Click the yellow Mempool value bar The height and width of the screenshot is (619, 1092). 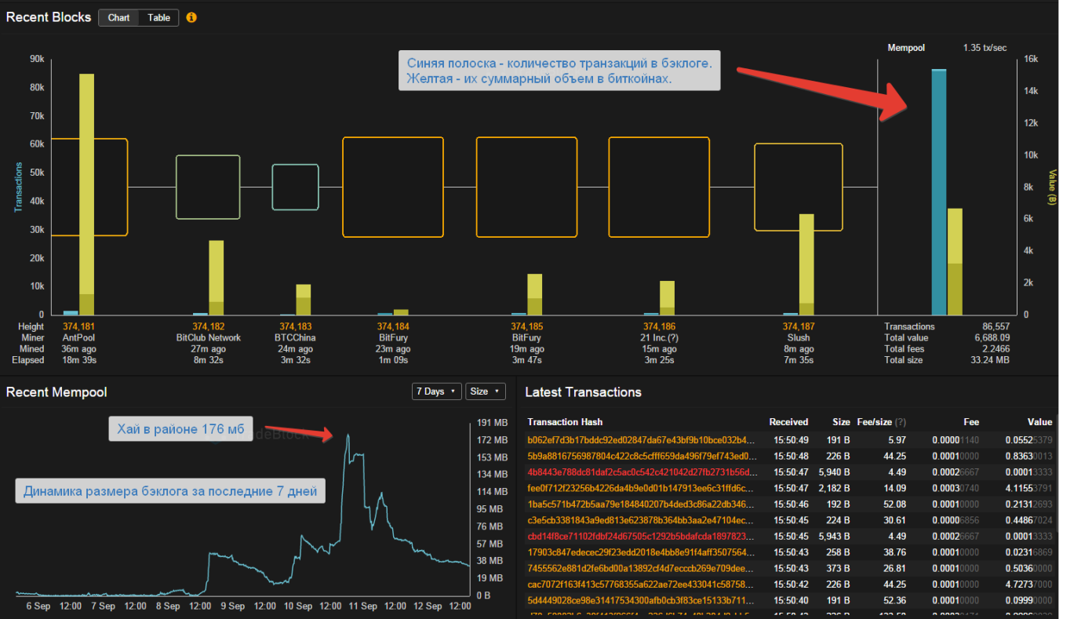[x=954, y=261]
